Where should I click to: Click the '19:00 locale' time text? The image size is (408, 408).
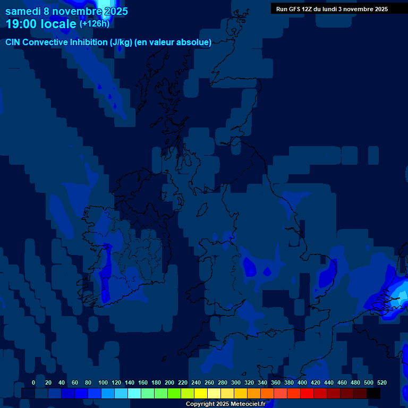(x=41, y=24)
